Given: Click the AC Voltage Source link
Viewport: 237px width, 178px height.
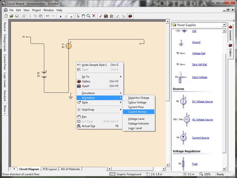Looking at the screenshot, I should (x=203, y=120).
